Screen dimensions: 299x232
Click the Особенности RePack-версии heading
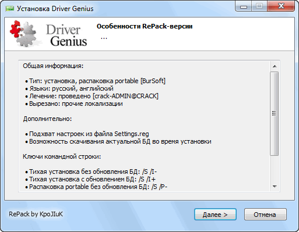145,26
